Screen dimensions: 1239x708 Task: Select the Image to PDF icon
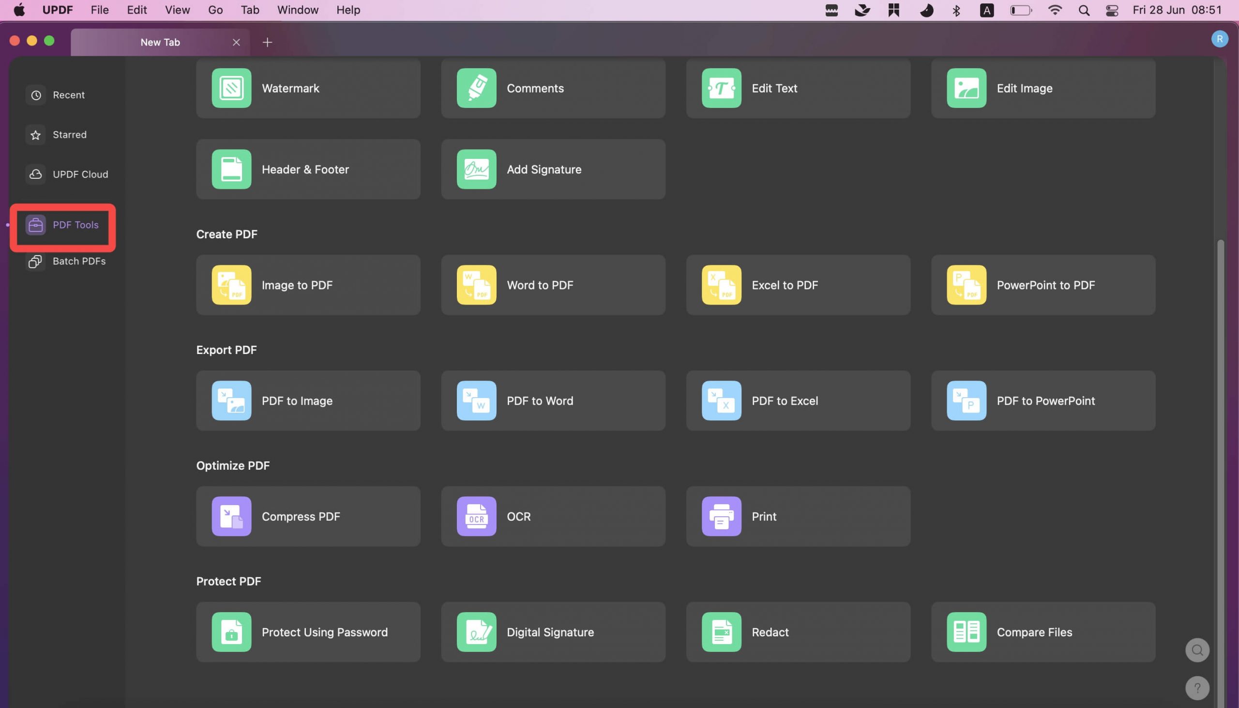[x=231, y=285]
